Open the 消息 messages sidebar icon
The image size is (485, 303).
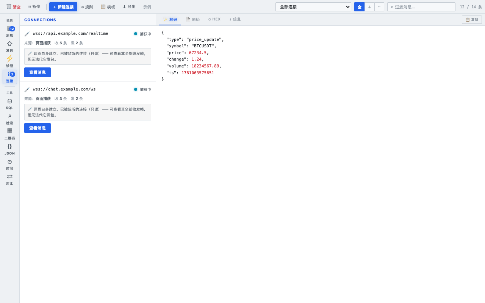9,31
